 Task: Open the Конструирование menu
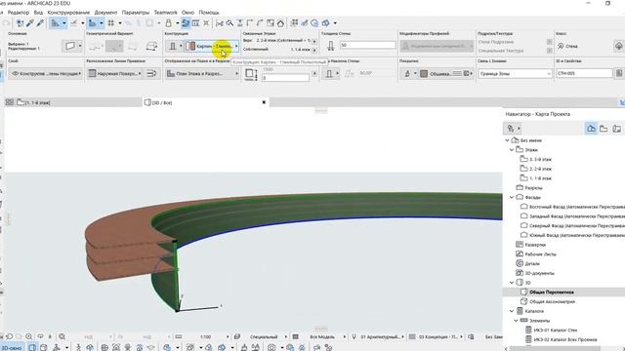pos(68,13)
